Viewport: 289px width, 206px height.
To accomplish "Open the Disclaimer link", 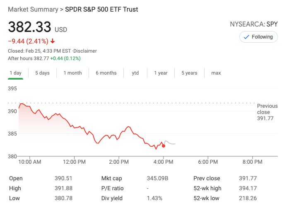I will pyautogui.click(x=86, y=51).
